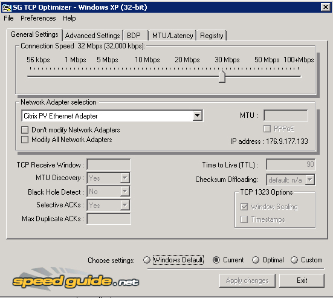333x298 pixels.
Task: Open the MTU/Latency tab
Action: [172, 36]
